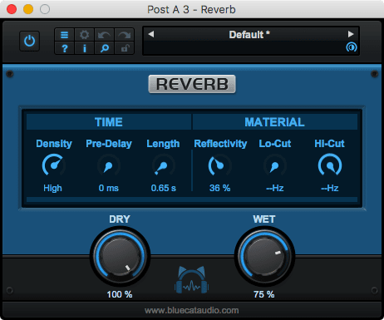384x320 pixels.
Task: Click the MATERIAL section header
Action: click(275, 122)
